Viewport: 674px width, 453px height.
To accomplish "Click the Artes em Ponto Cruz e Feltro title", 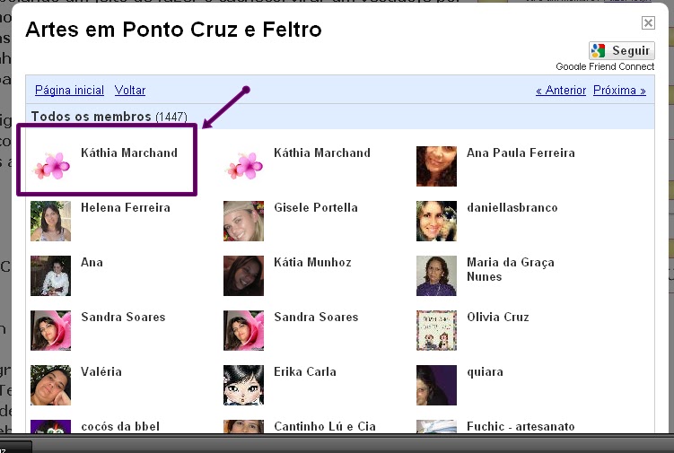I will click(173, 30).
